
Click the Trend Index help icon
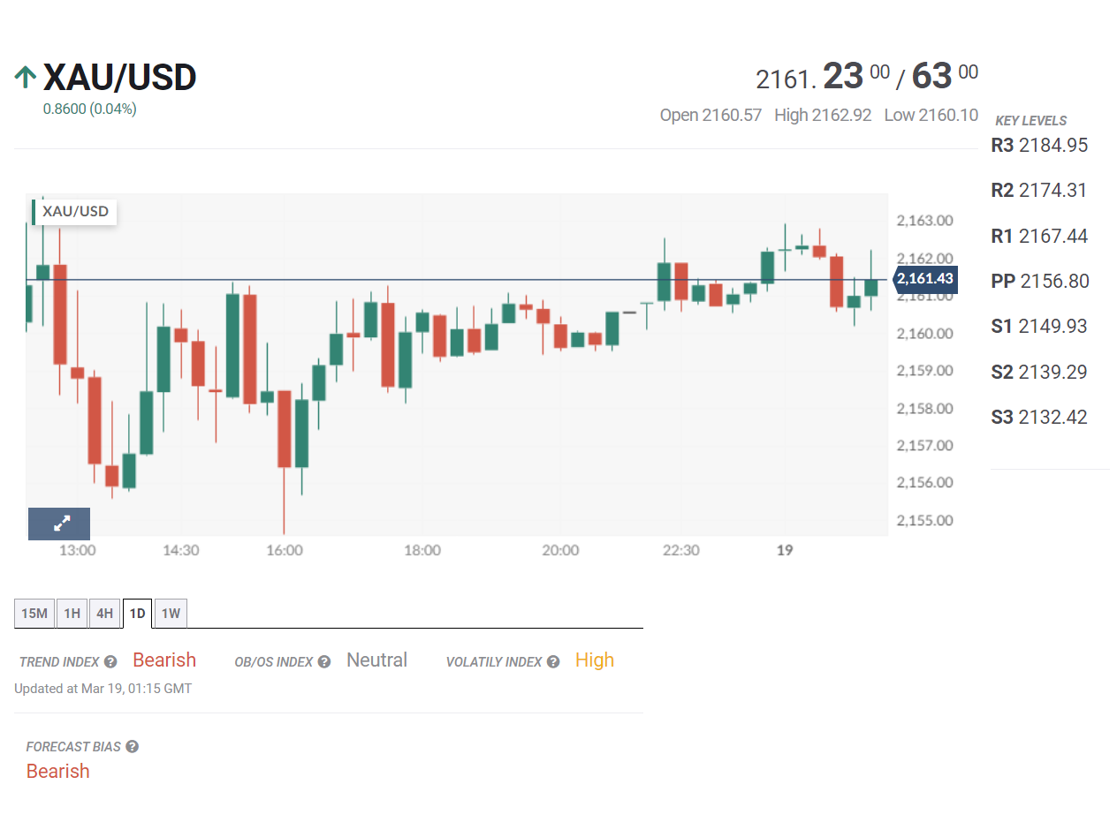coord(110,661)
